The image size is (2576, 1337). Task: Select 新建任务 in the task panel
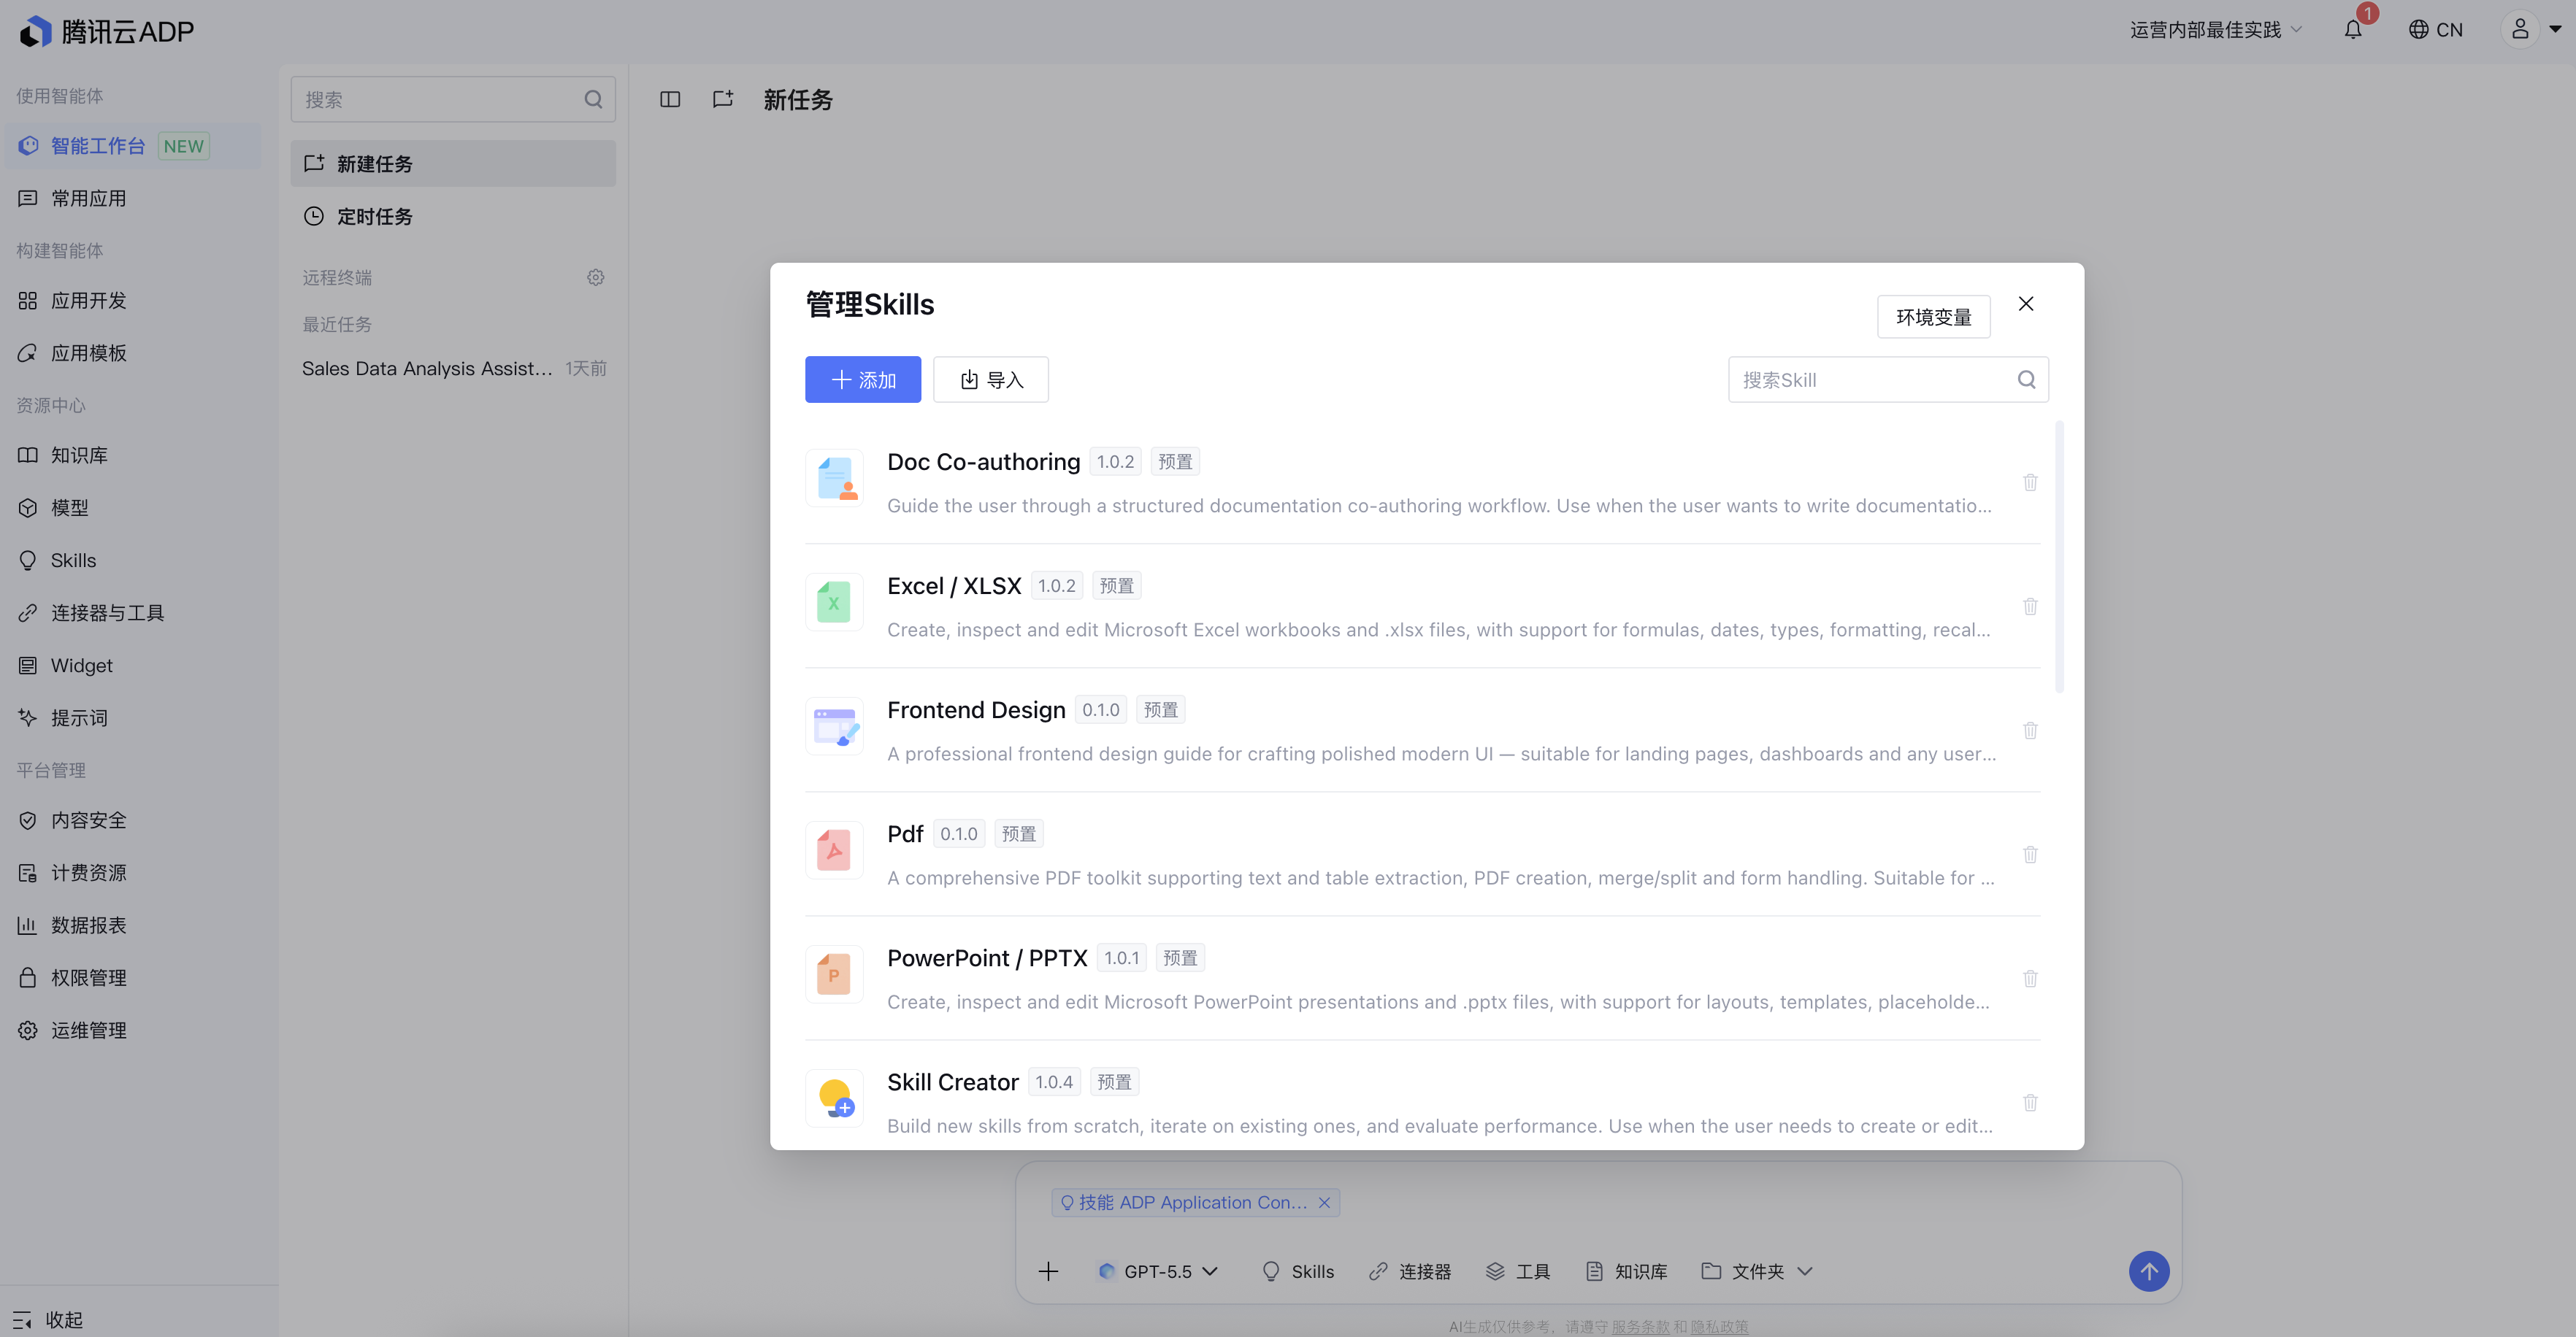[x=453, y=163]
